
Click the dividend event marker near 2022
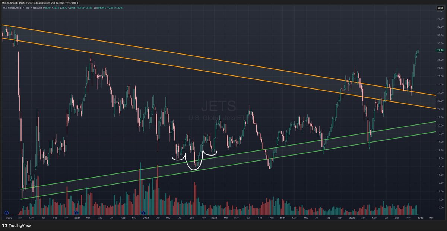tap(143, 213)
